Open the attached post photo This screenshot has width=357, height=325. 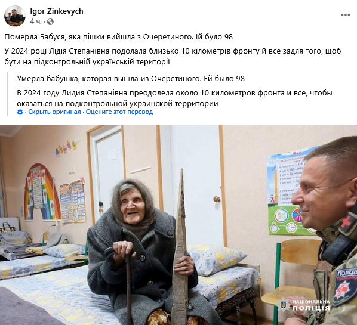(x=178, y=225)
